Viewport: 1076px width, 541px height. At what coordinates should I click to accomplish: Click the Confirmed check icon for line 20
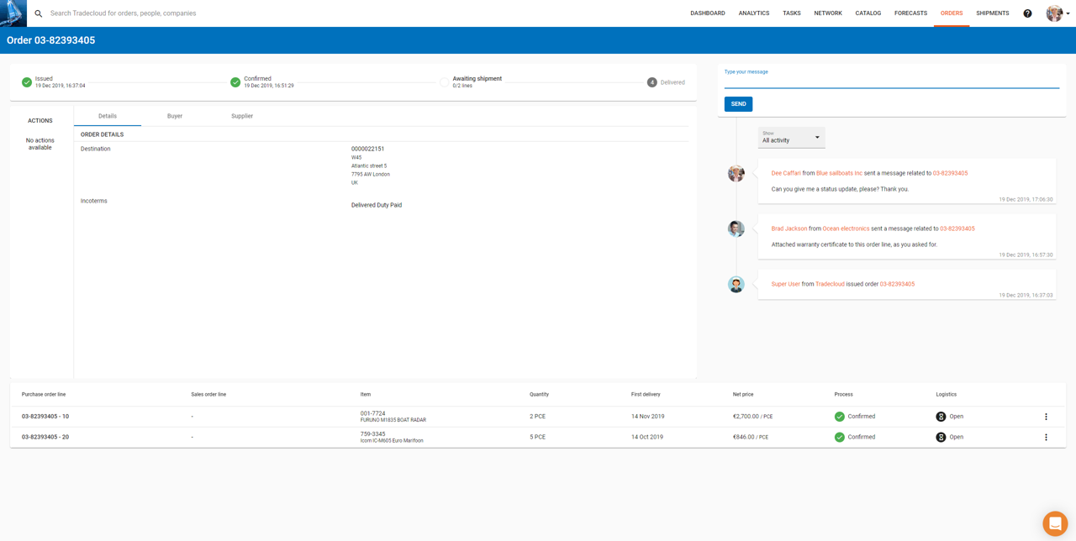point(840,438)
